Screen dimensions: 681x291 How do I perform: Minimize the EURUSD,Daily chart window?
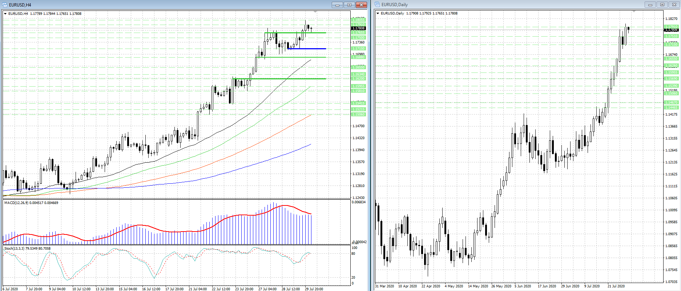[650, 5]
